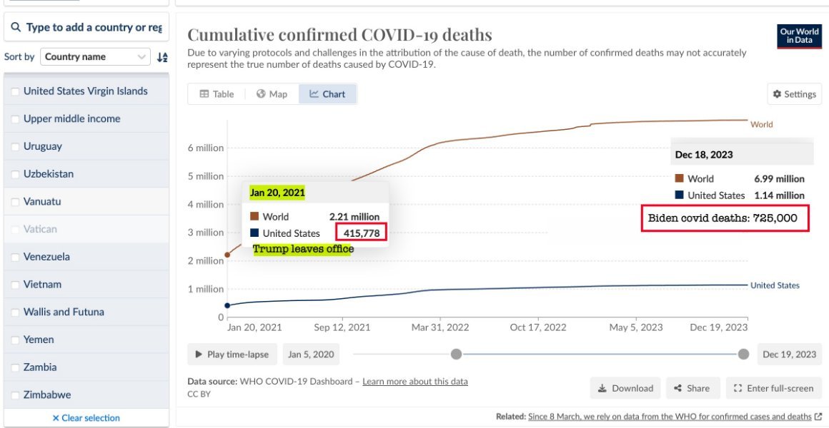Image resolution: width=829 pixels, height=428 pixels.
Task: Switch to the Table tab
Action: coord(217,94)
